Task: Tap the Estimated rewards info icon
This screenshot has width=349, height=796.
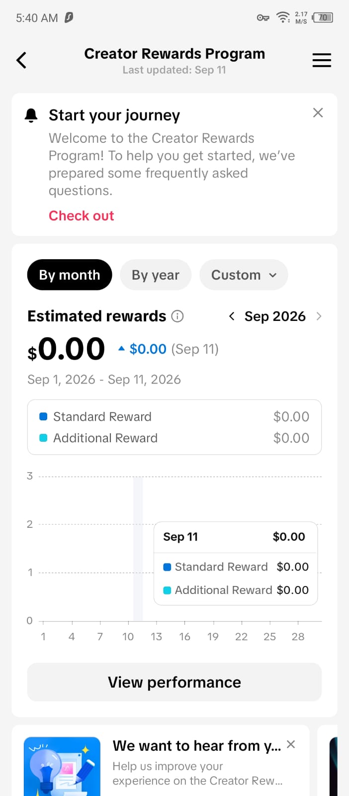Action: (177, 316)
